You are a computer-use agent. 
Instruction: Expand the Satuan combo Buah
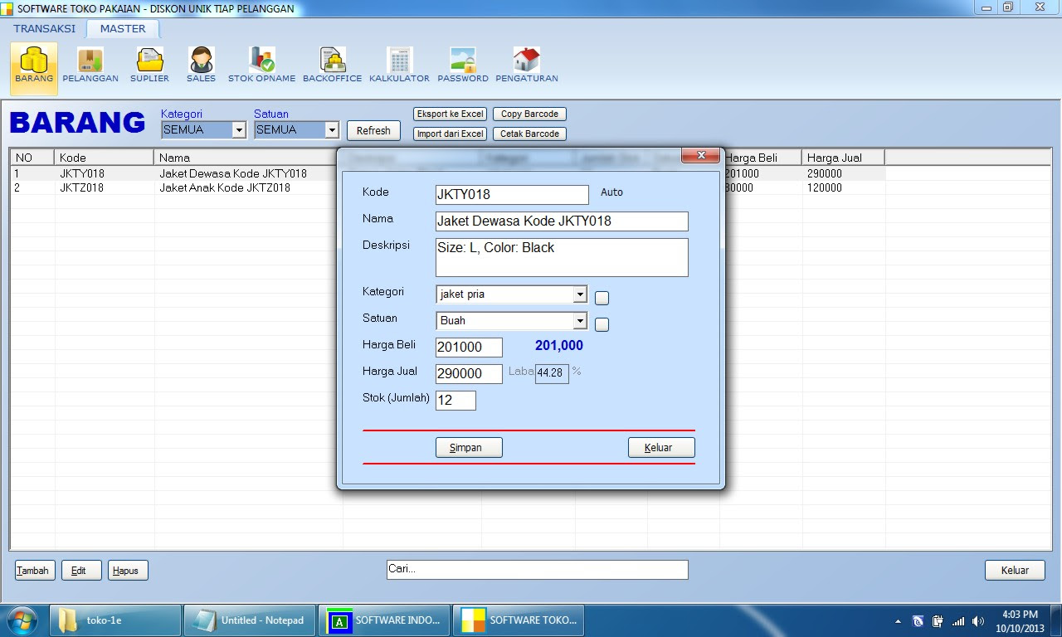[x=580, y=321]
